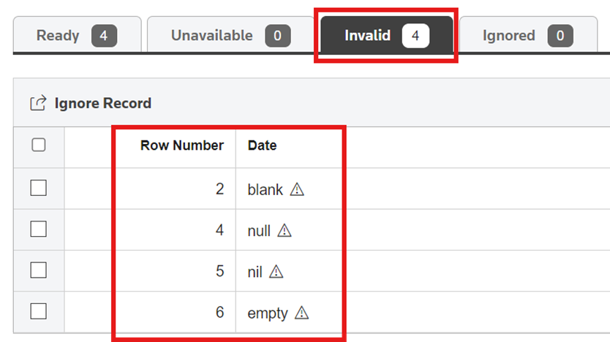Select the checkbox for row number 4
The image size is (610, 342).
click(39, 229)
